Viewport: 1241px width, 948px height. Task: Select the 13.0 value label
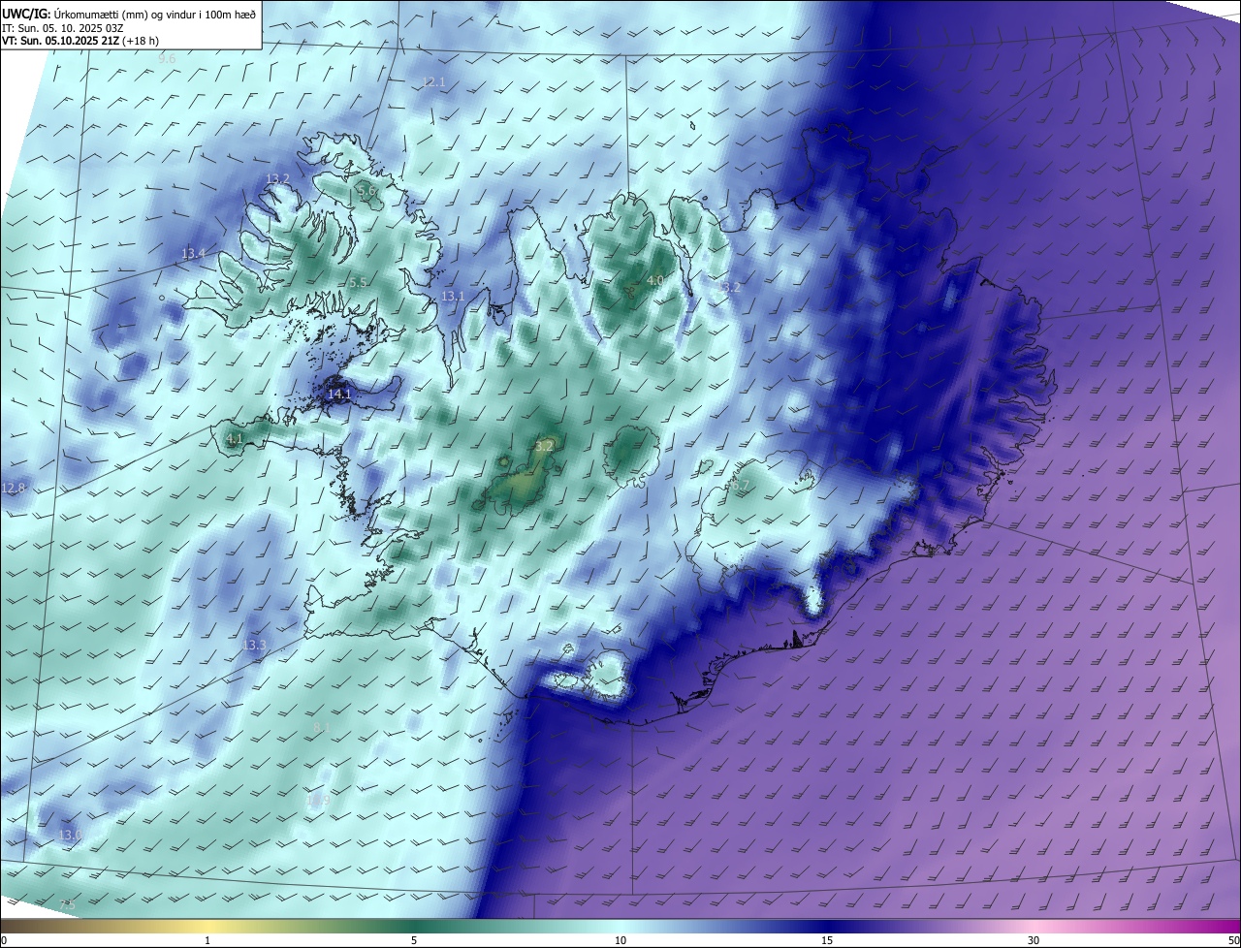70,835
